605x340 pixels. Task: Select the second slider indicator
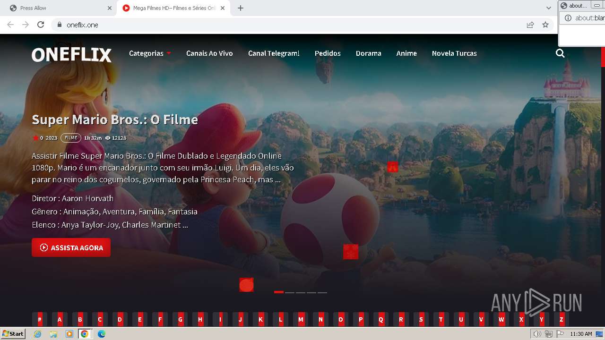click(x=290, y=292)
